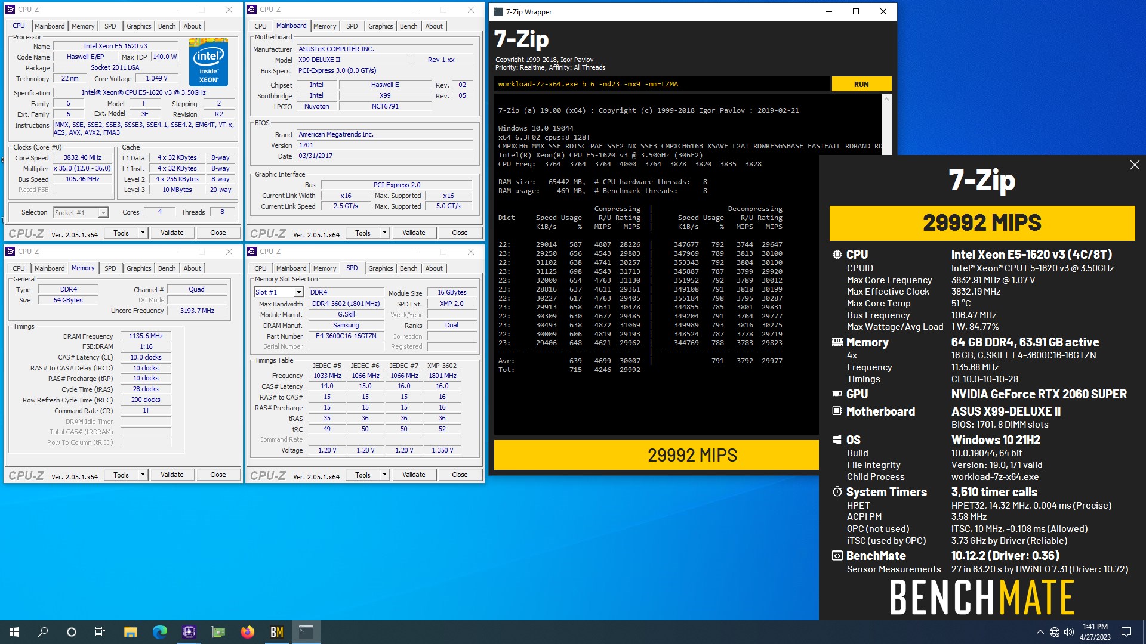
Task: Click Close button in CPU window
Action: tap(218, 233)
